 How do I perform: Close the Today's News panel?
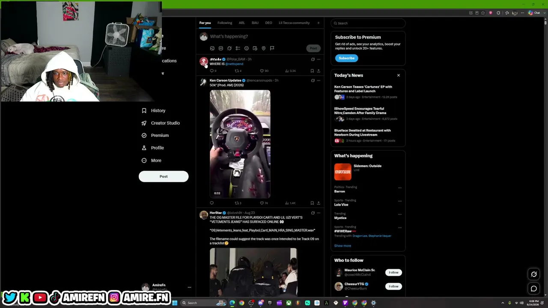399,75
